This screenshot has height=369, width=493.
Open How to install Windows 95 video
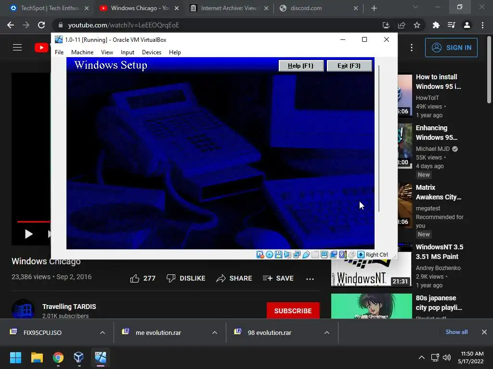pyautogui.click(x=438, y=82)
